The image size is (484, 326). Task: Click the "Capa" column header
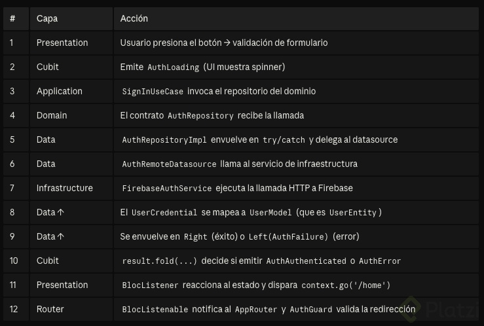(x=47, y=18)
